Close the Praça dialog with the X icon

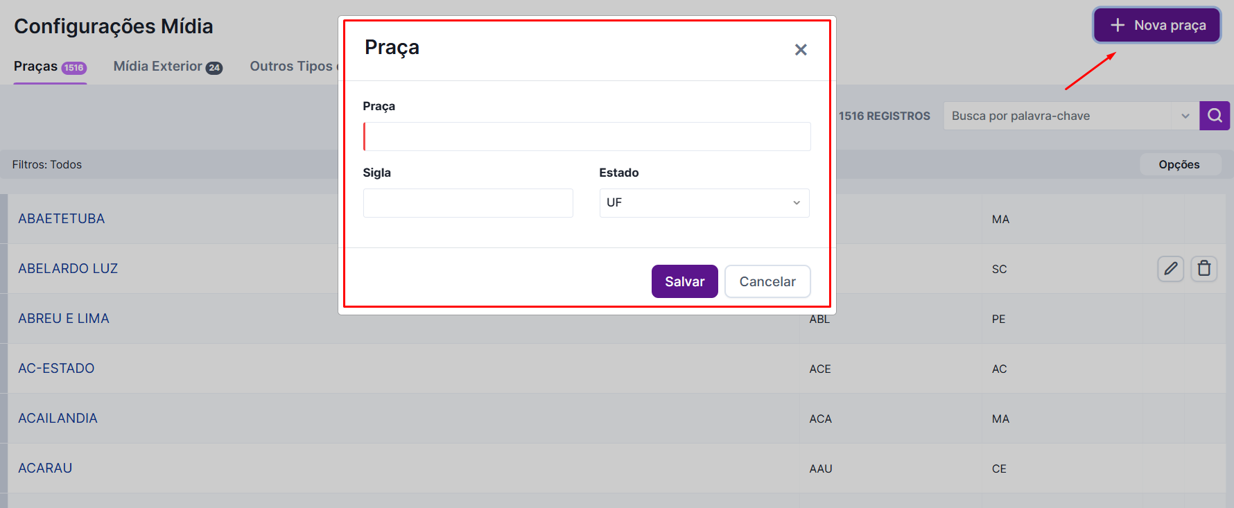[801, 50]
